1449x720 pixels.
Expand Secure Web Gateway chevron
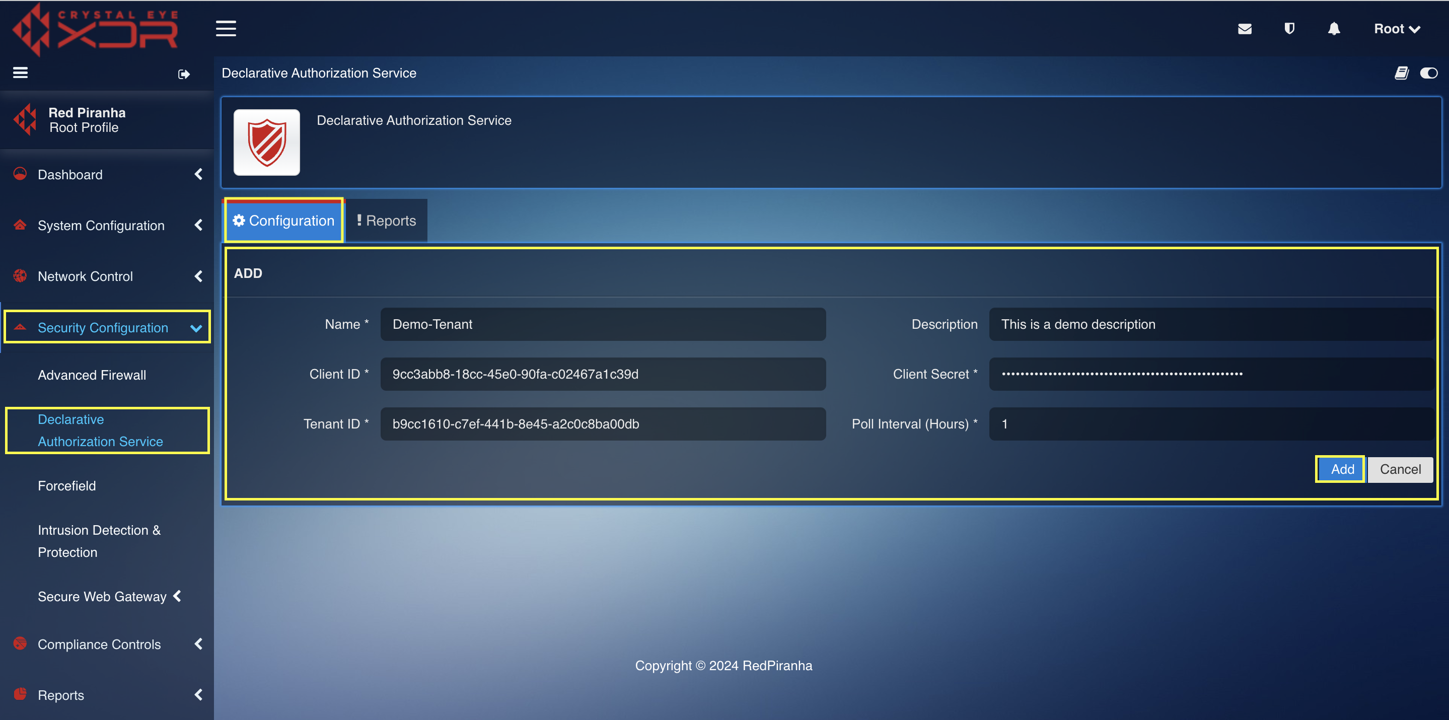[x=177, y=596]
